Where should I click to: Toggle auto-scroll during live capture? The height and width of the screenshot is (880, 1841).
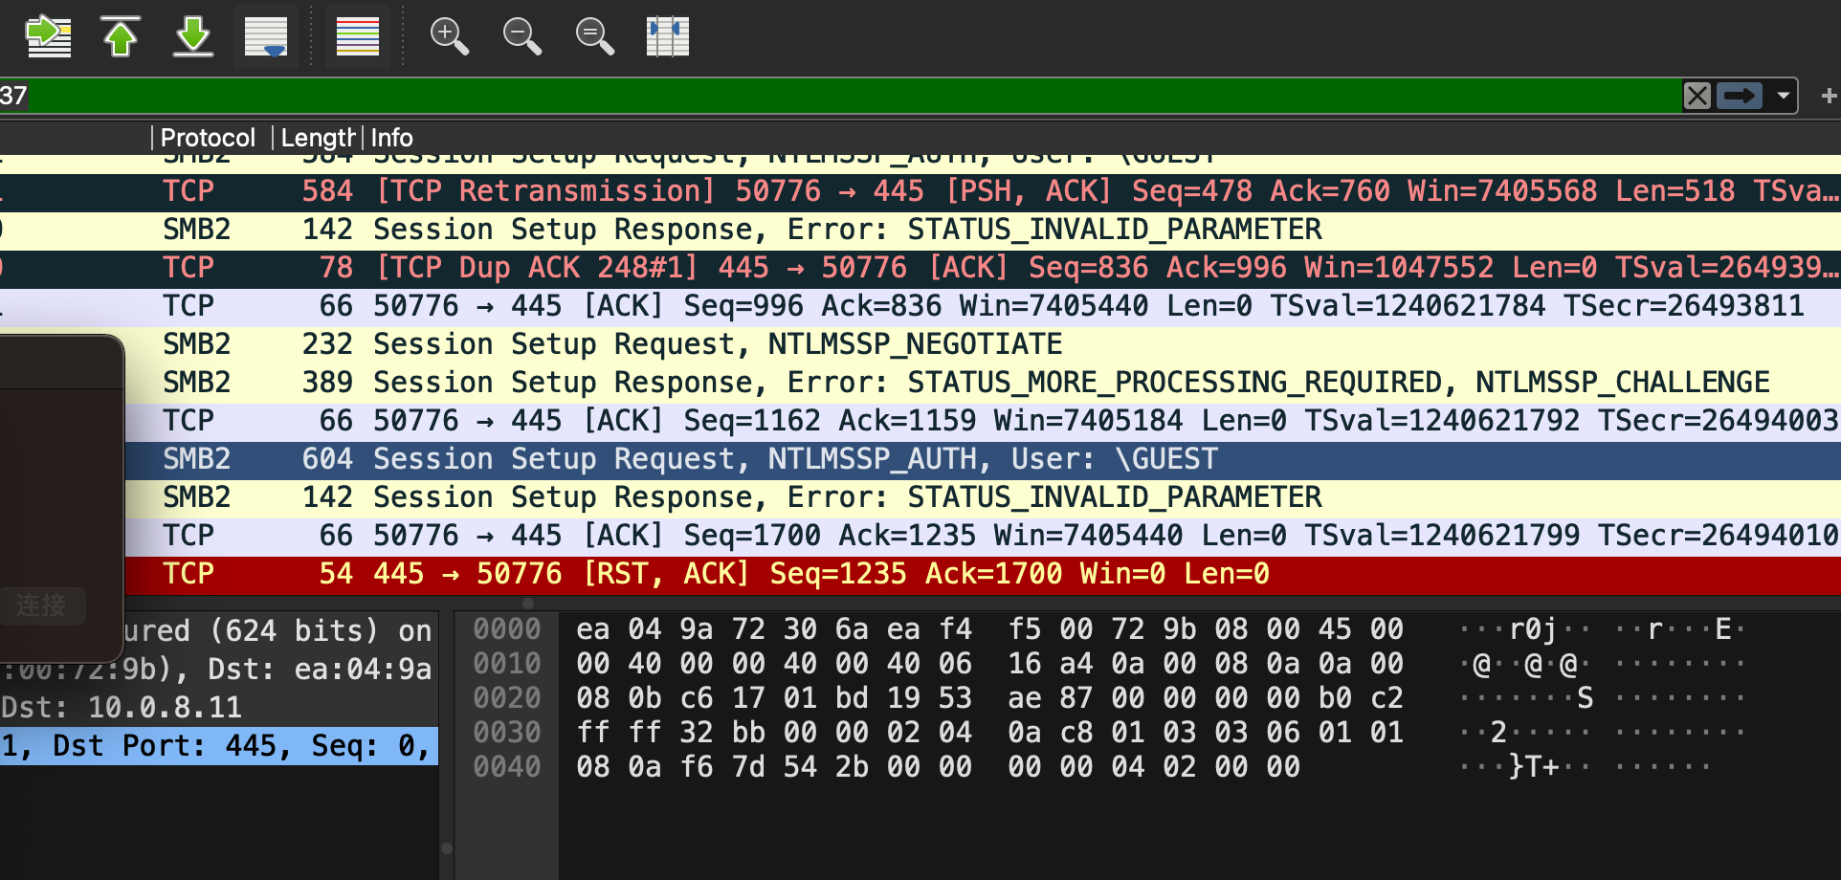[266, 37]
